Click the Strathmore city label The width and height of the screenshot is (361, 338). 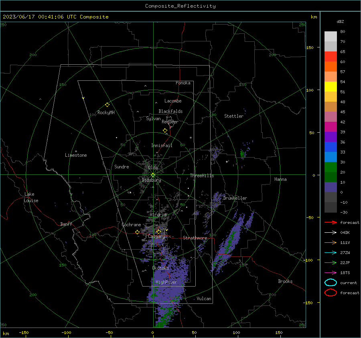coord(195,238)
